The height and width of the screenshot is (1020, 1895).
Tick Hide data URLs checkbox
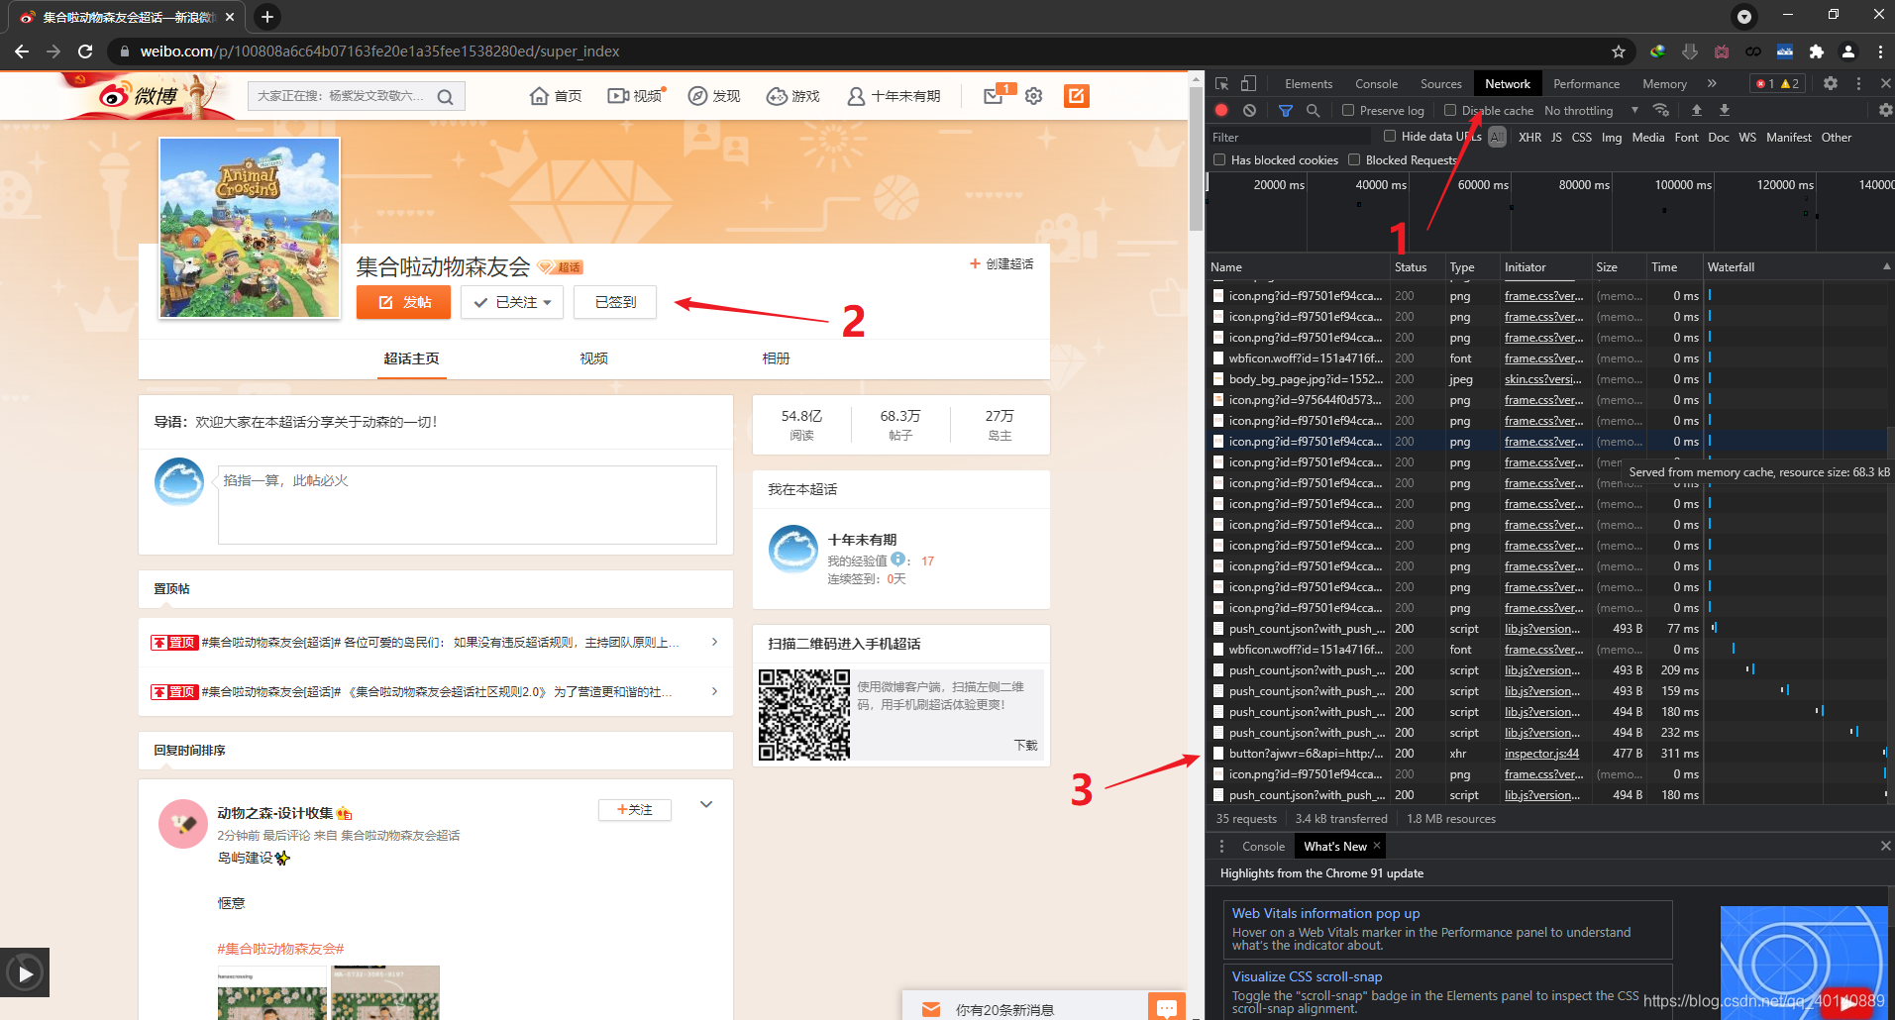[1390, 137]
